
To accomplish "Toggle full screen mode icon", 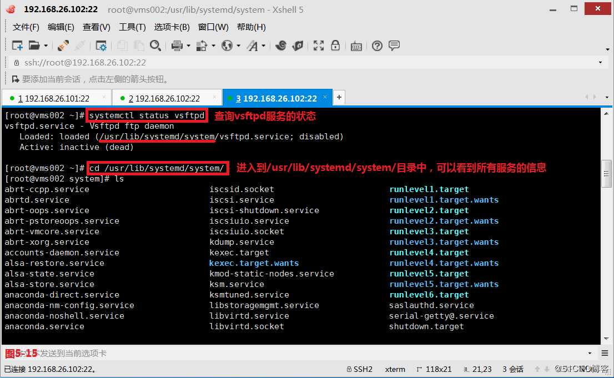I will point(318,46).
